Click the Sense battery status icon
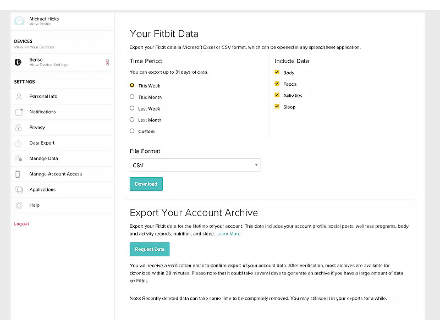Viewport: 440px width, 330px height. (x=107, y=62)
